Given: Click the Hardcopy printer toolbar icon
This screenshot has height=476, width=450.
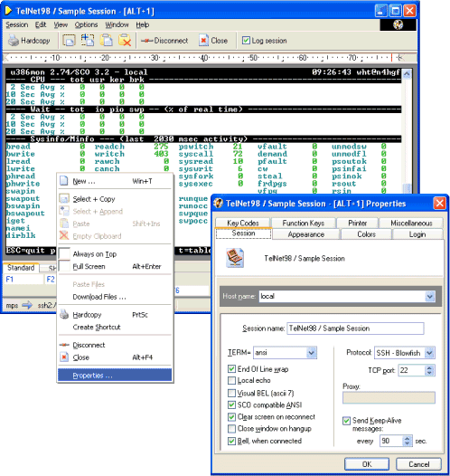Looking at the screenshot, I should click(14, 41).
